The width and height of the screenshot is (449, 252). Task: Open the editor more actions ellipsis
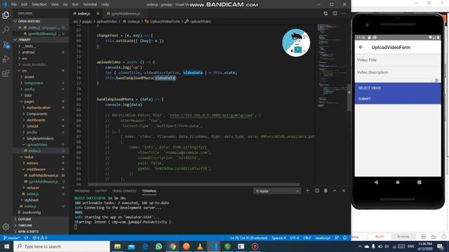point(344,13)
